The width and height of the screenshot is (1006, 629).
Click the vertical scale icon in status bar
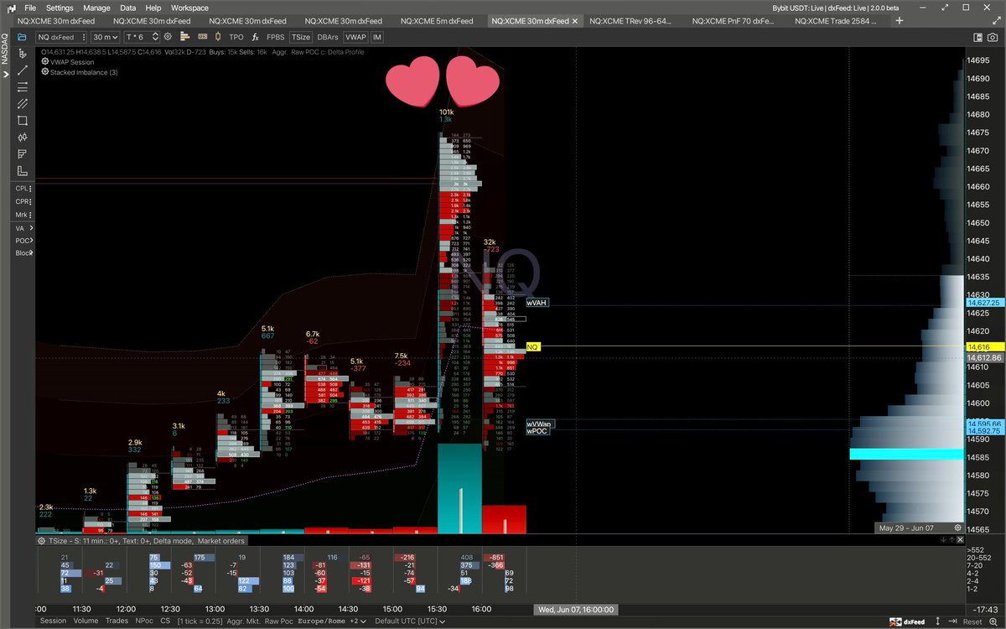[937, 621]
